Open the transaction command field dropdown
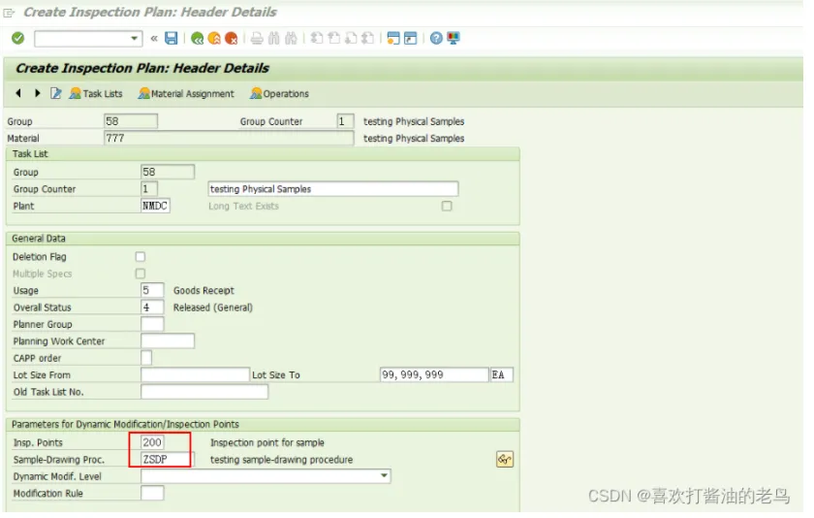814x518 pixels. (134, 39)
